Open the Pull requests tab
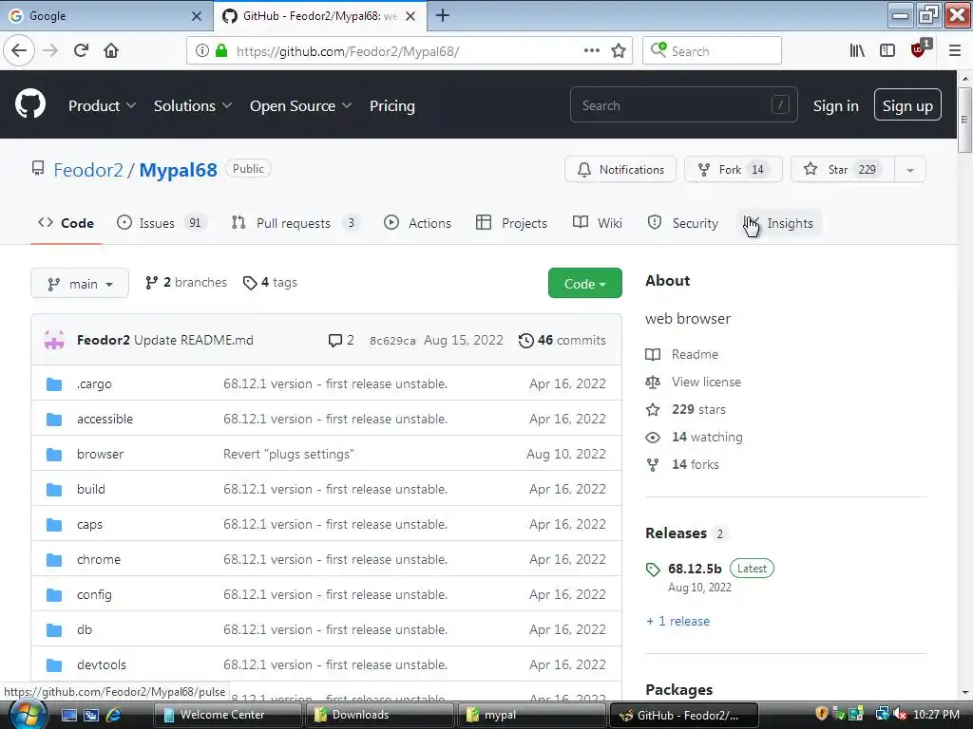 pos(296,223)
